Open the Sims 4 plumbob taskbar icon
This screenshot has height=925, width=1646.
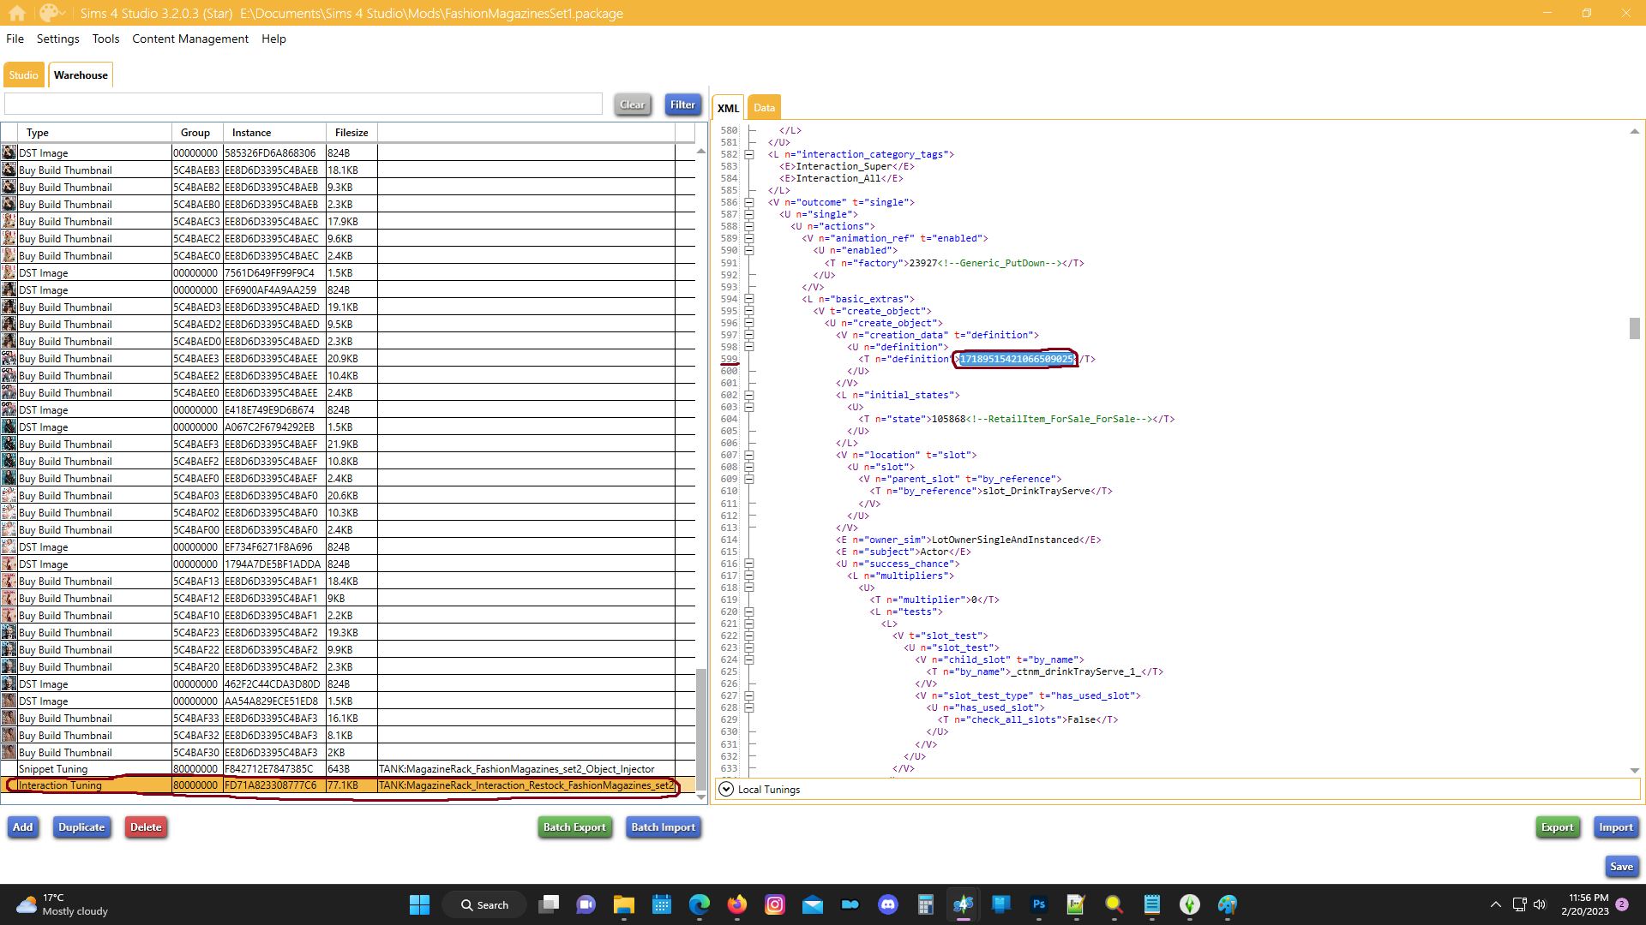(x=1189, y=904)
